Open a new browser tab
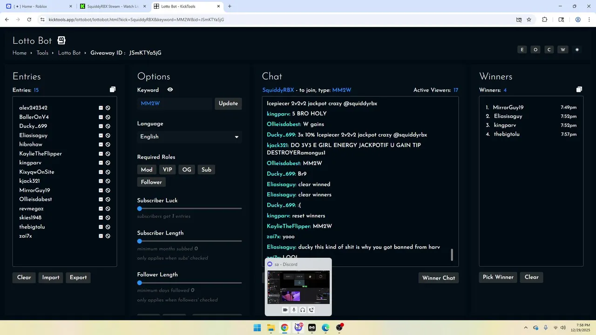Viewport: 596px width, 335px height. click(230, 6)
